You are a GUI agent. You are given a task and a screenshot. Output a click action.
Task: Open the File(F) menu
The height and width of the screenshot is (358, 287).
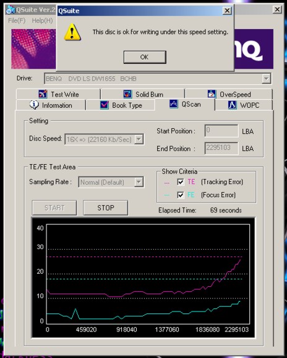pyautogui.click(x=17, y=20)
